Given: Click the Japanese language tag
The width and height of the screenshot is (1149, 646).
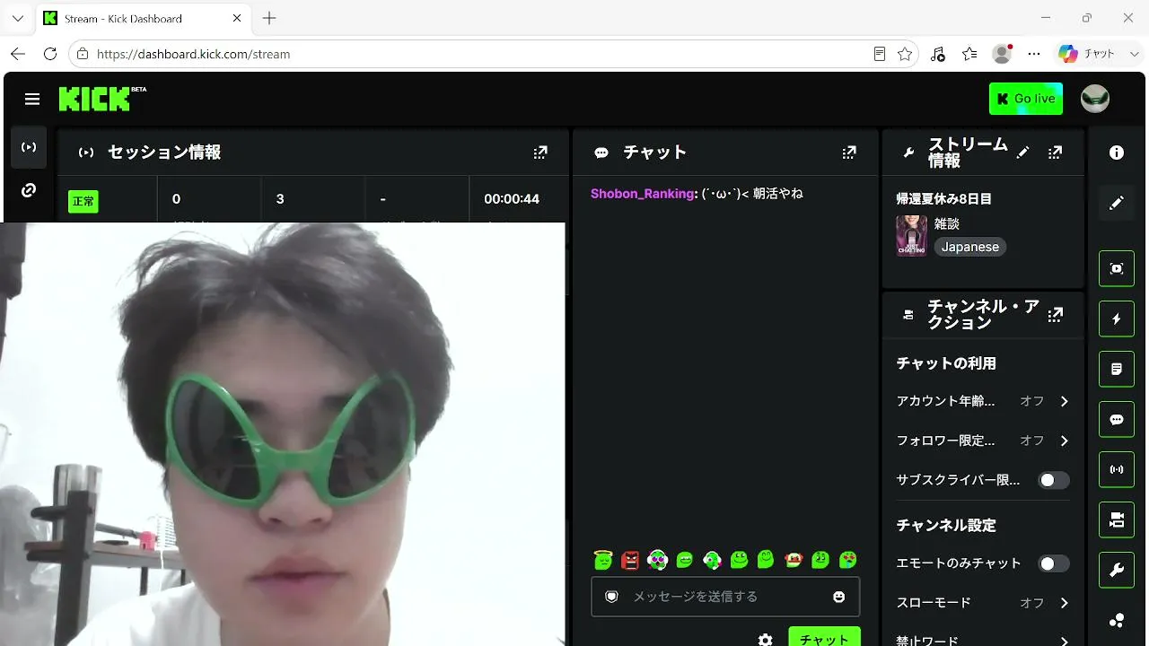Looking at the screenshot, I should pyautogui.click(x=970, y=247).
